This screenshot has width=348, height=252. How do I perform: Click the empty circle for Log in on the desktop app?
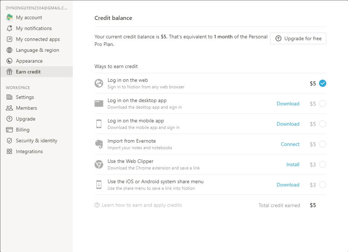coord(323,104)
